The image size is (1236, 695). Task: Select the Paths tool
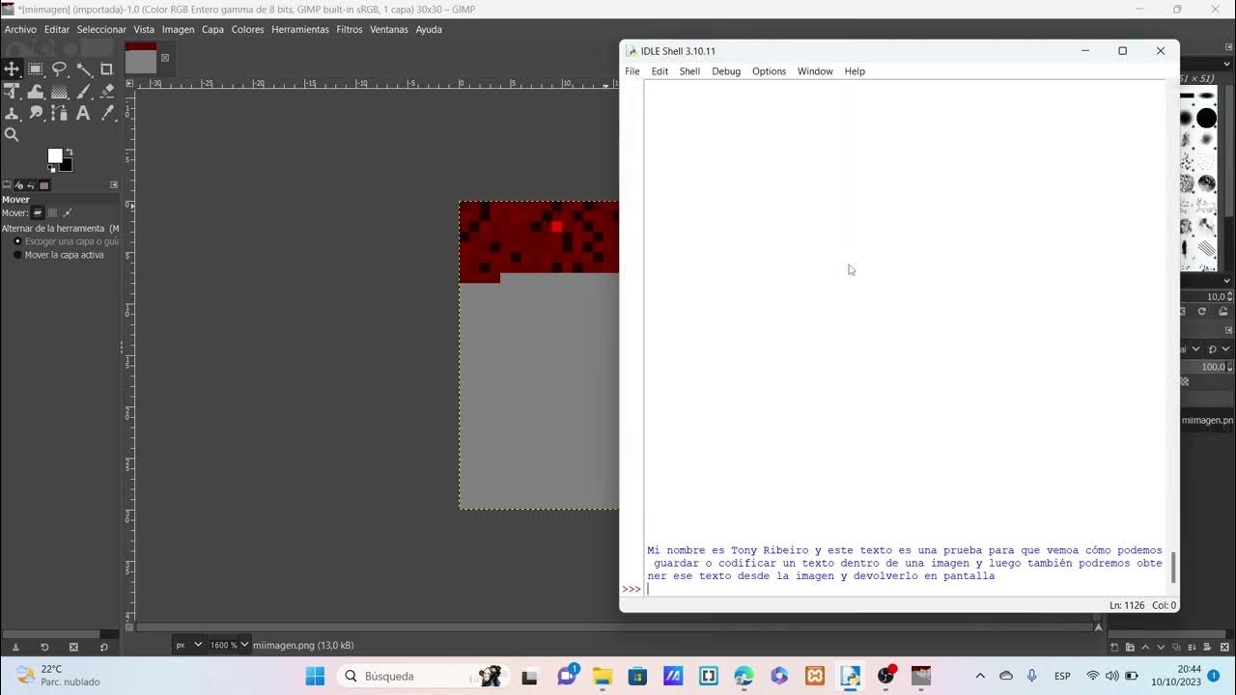[59, 114]
